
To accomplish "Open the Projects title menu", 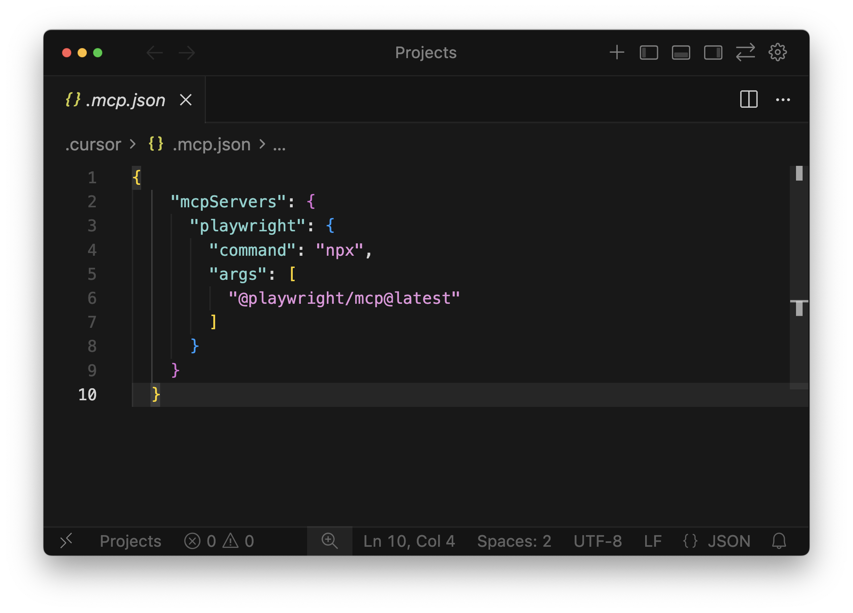I will coord(425,53).
